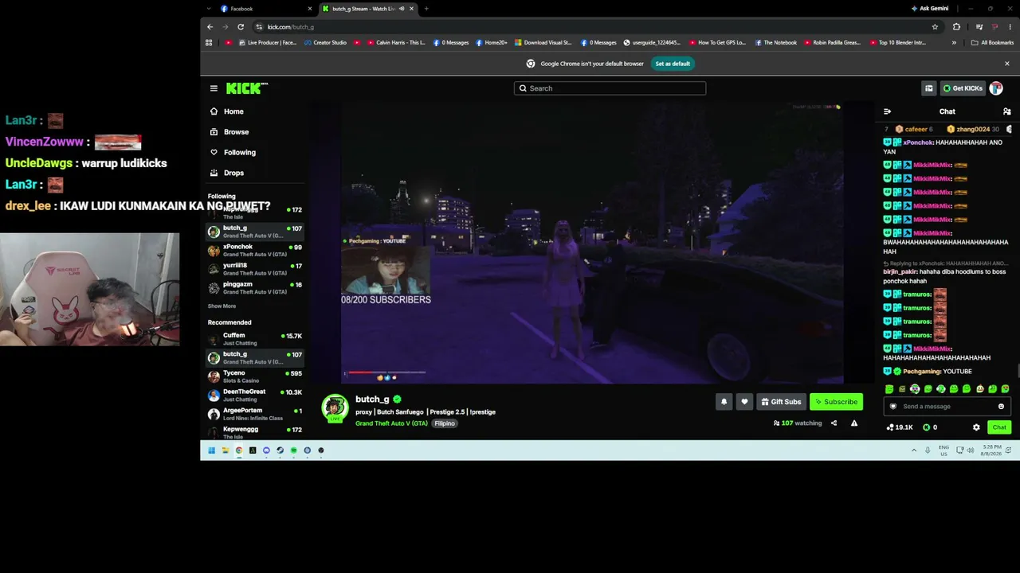Click the taskbar volume icon
The height and width of the screenshot is (573, 1020).
(970, 450)
